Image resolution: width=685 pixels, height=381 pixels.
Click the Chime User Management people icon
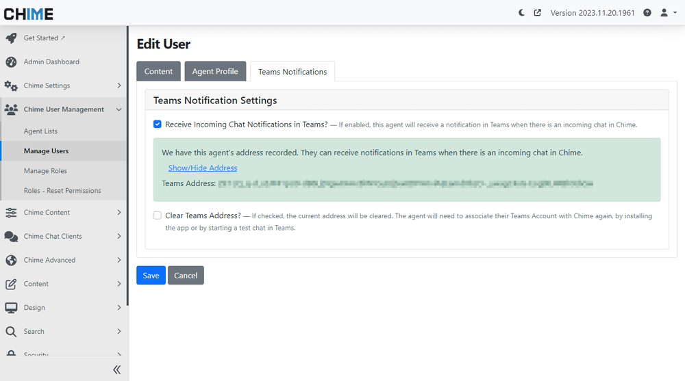click(12, 109)
